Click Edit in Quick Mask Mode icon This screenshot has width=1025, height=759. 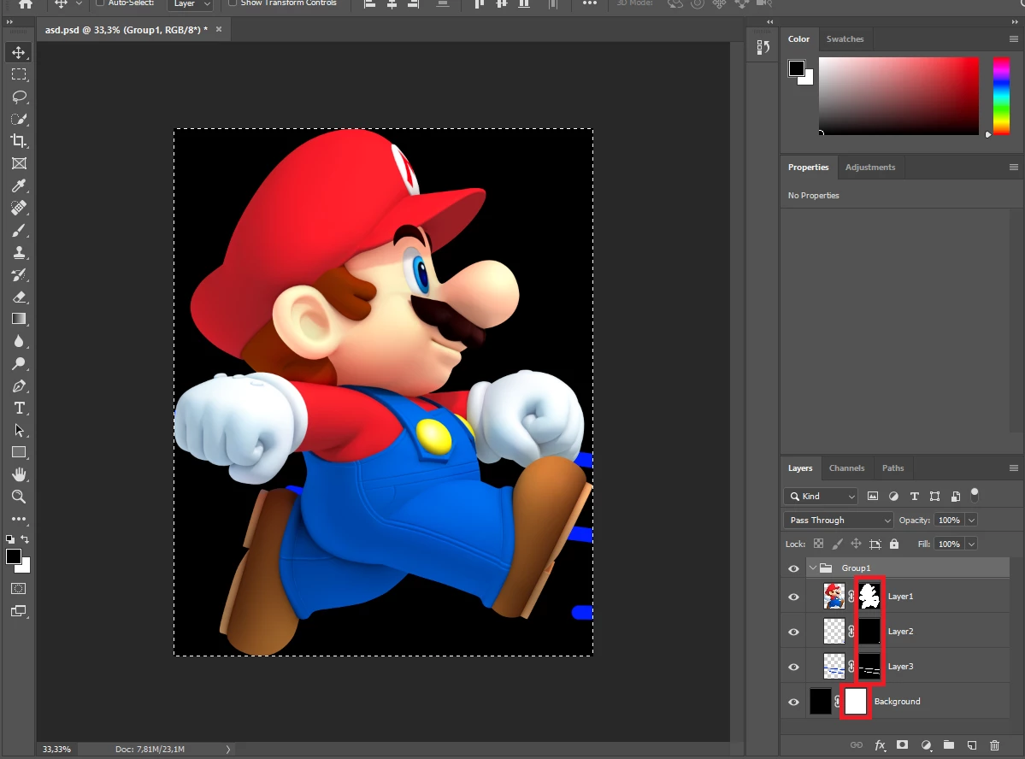point(19,588)
